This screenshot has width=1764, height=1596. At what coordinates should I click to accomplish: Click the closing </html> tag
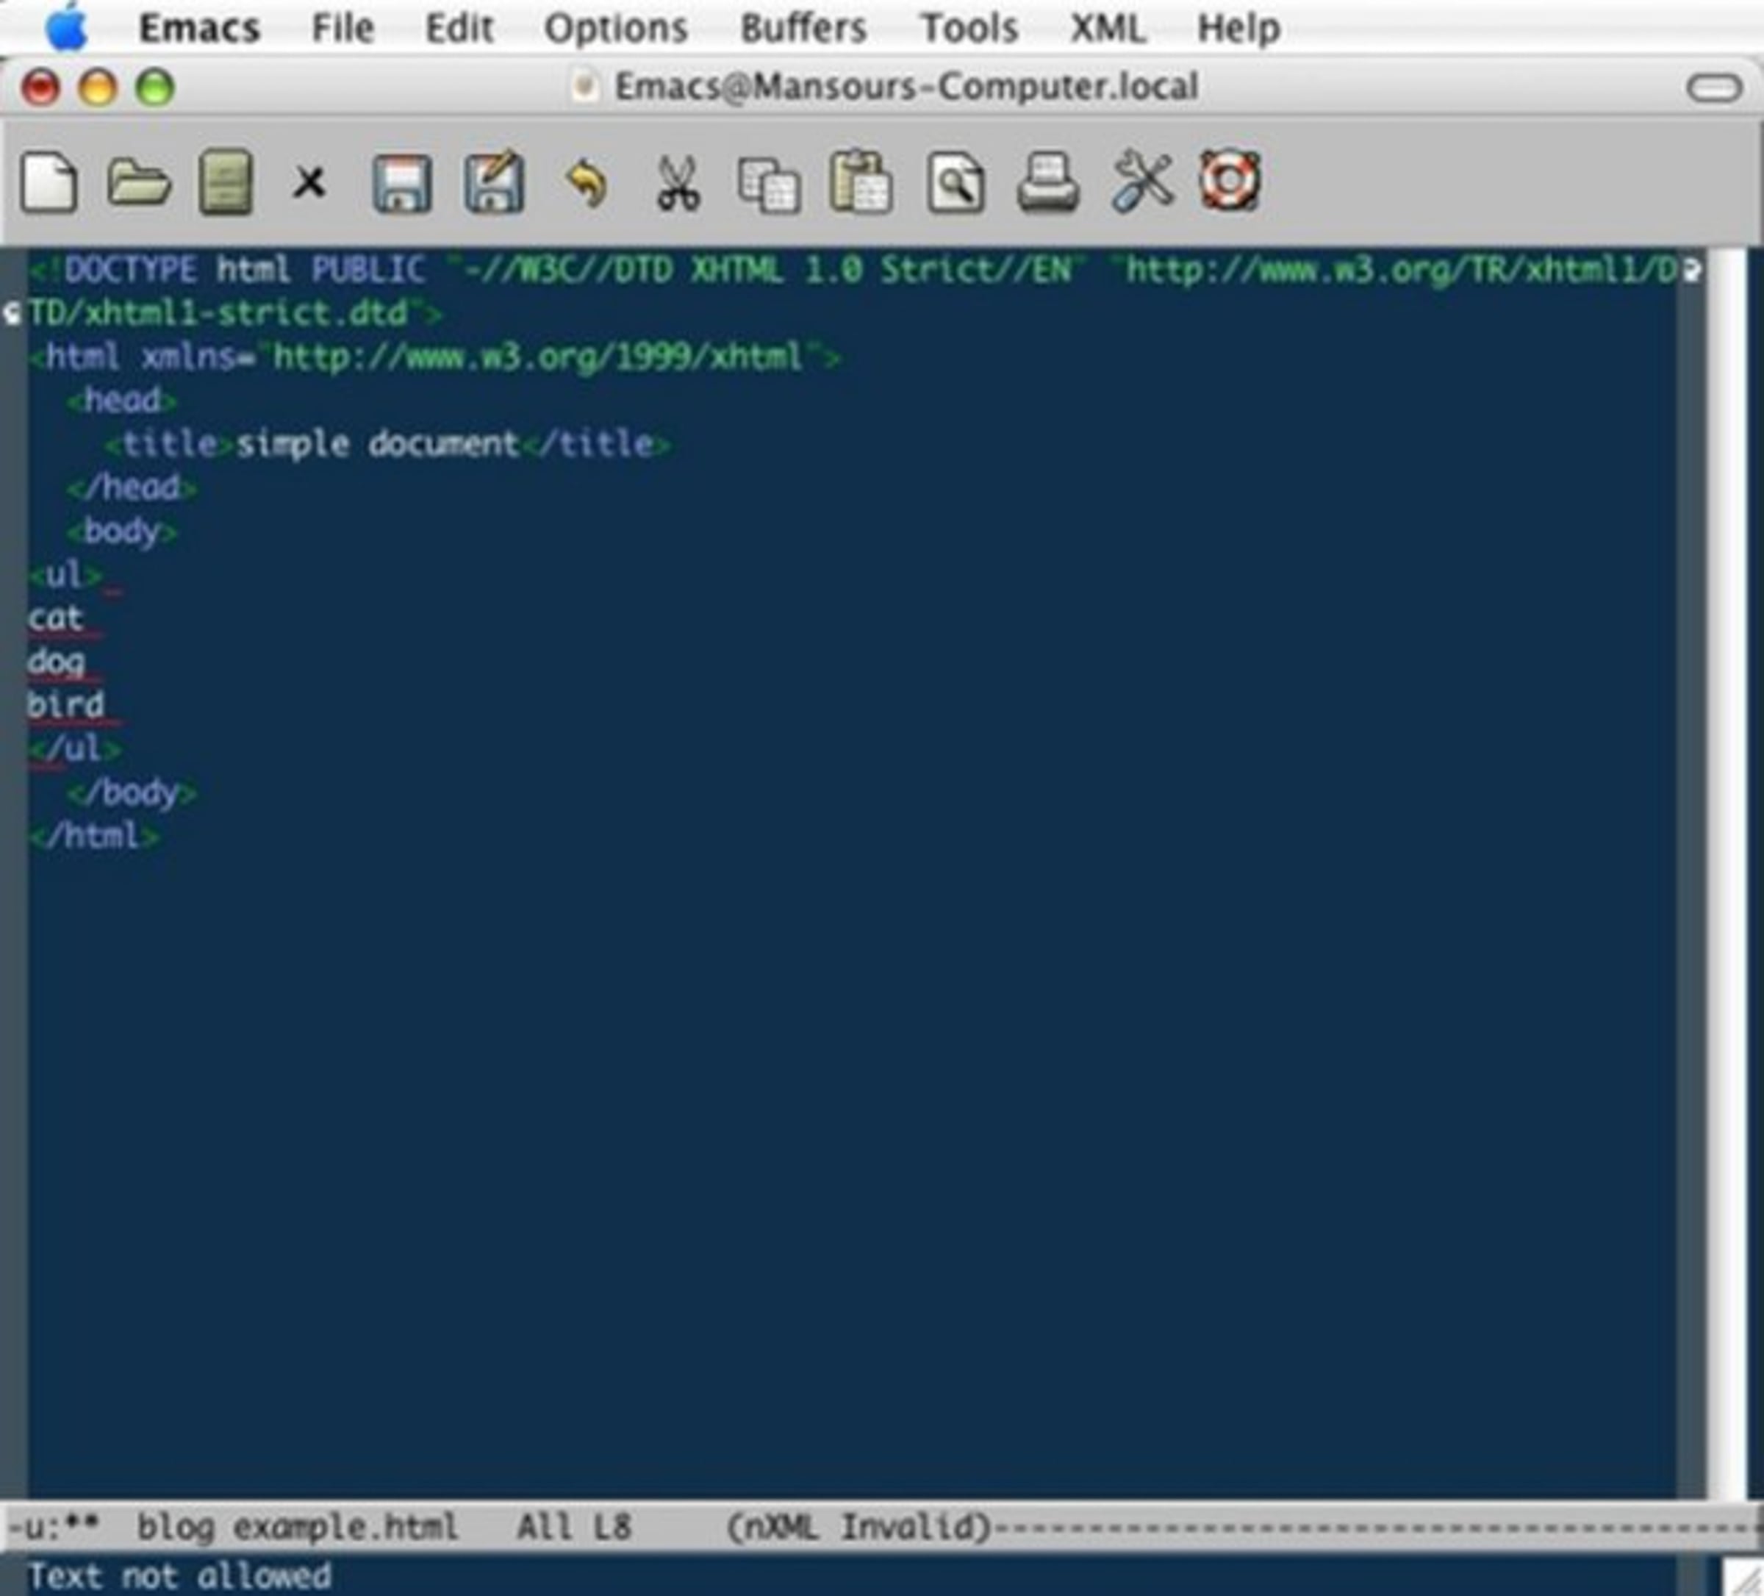coord(93,836)
